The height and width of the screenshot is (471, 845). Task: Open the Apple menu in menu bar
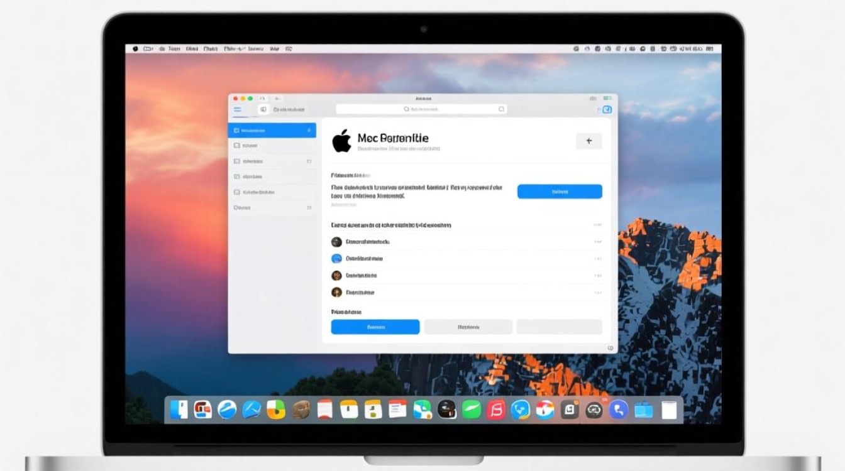pyautogui.click(x=135, y=48)
